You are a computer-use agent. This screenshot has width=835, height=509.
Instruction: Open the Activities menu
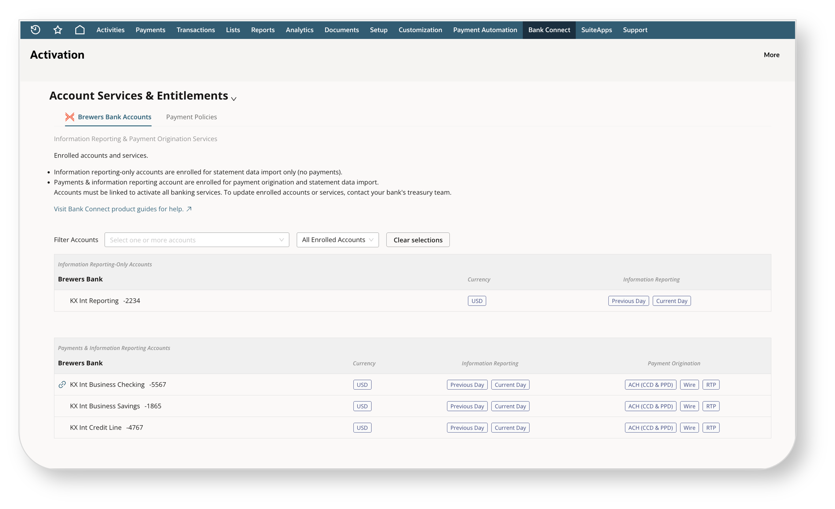point(111,30)
